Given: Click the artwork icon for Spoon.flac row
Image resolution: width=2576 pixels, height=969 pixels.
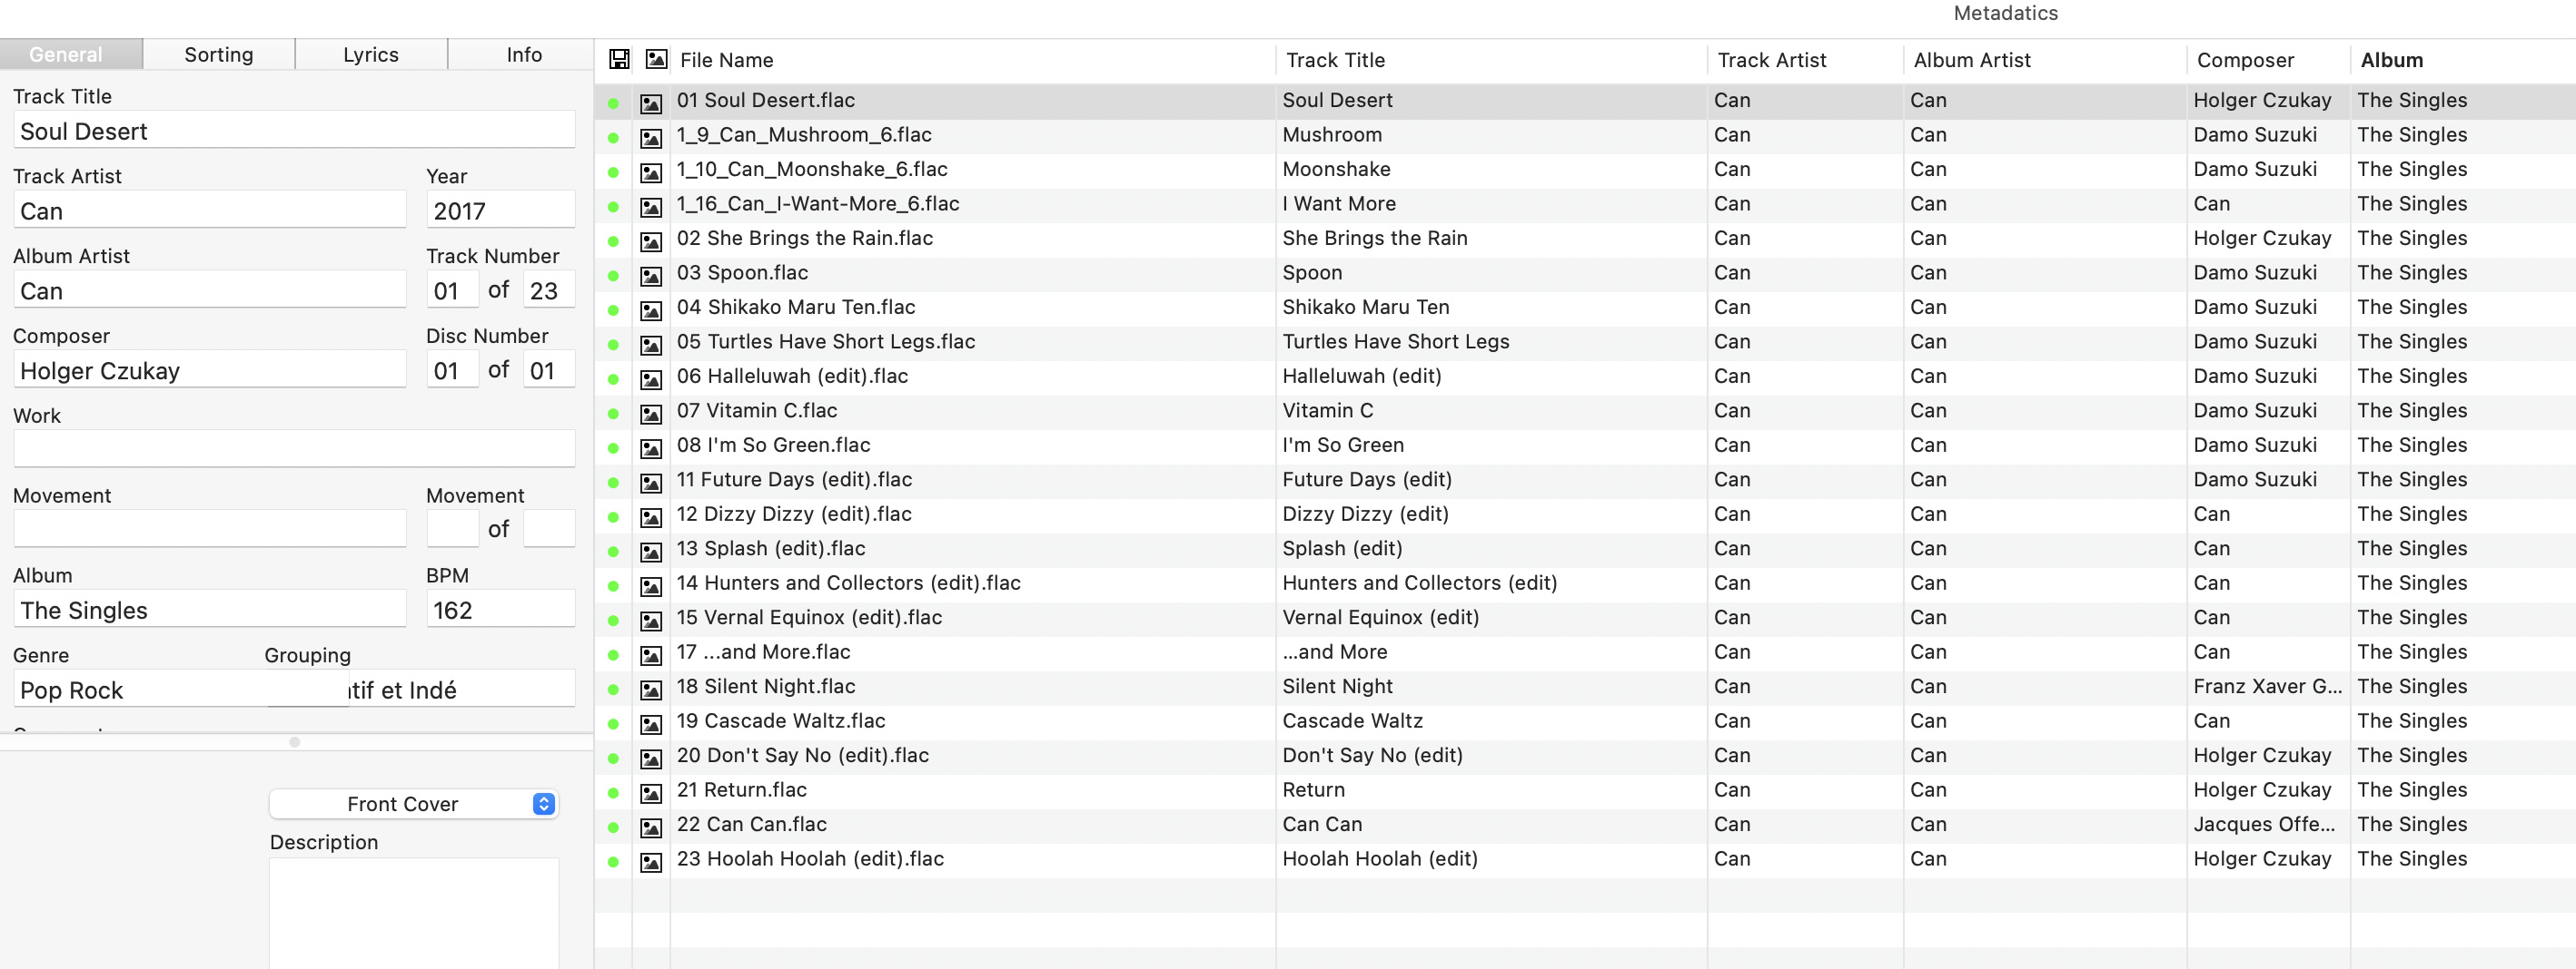Looking at the screenshot, I should click(x=651, y=275).
